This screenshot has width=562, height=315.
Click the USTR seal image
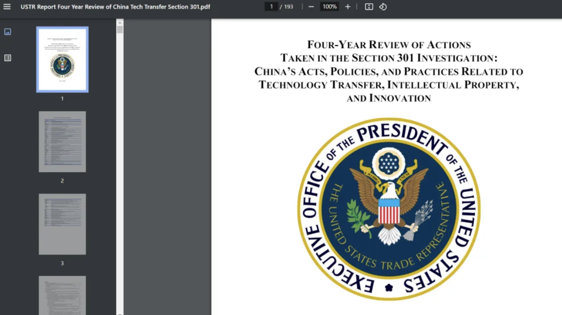pyautogui.click(x=389, y=209)
